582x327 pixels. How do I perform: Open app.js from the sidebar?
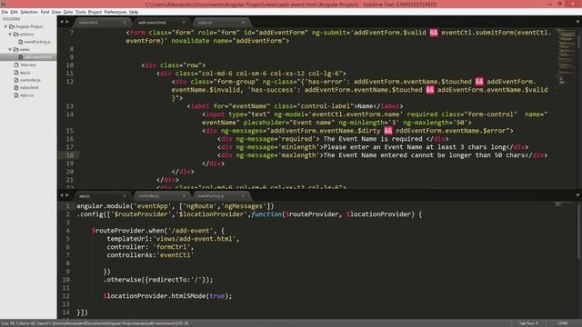pyautogui.click(x=25, y=73)
